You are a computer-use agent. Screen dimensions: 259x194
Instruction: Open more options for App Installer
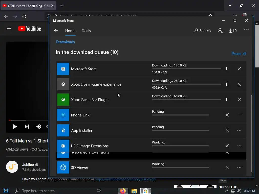point(239,130)
